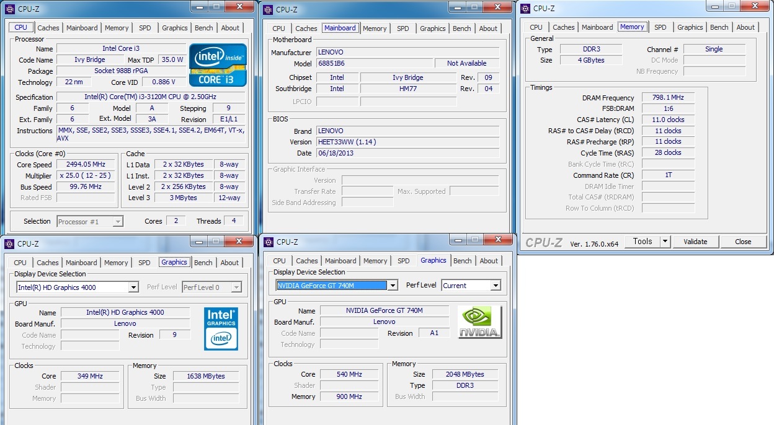The height and width of the screenshot is (425, 774).
Task: Click the CPU-Z title icon in the Memory window
Action: coord(525,8)
